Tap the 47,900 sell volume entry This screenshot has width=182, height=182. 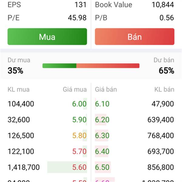point(163,104)
